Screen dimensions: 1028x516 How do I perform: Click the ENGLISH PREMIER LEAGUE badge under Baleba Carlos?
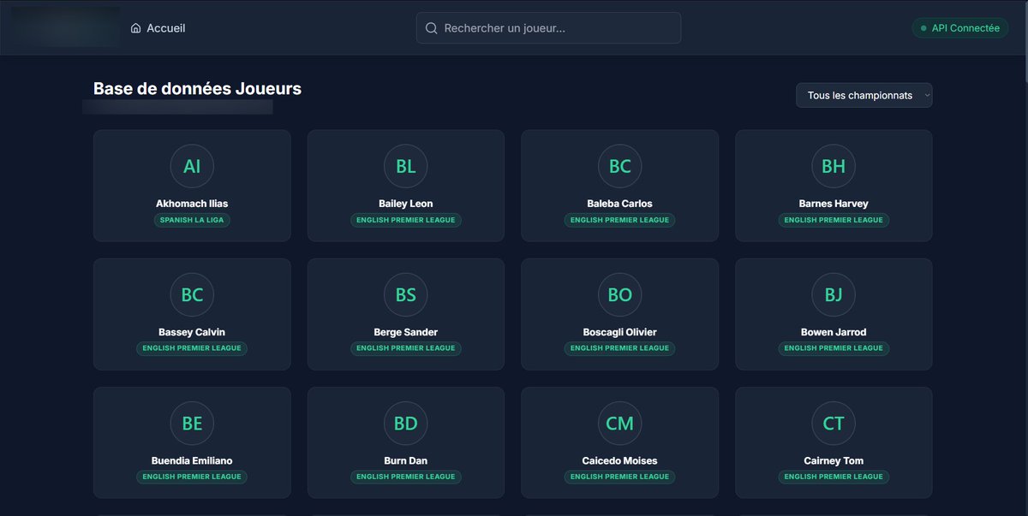tap(619, 220)
